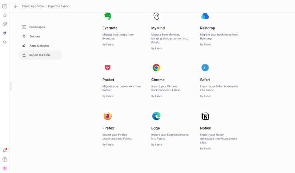
Task: Click the sidebar resize handle
Action: [11, 86]
